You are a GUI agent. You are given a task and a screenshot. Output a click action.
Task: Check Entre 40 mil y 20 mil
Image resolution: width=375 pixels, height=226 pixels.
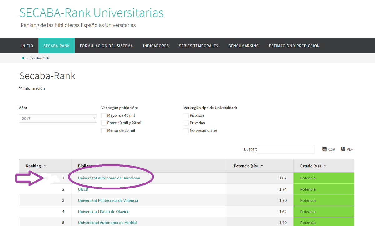coord(104,123)
